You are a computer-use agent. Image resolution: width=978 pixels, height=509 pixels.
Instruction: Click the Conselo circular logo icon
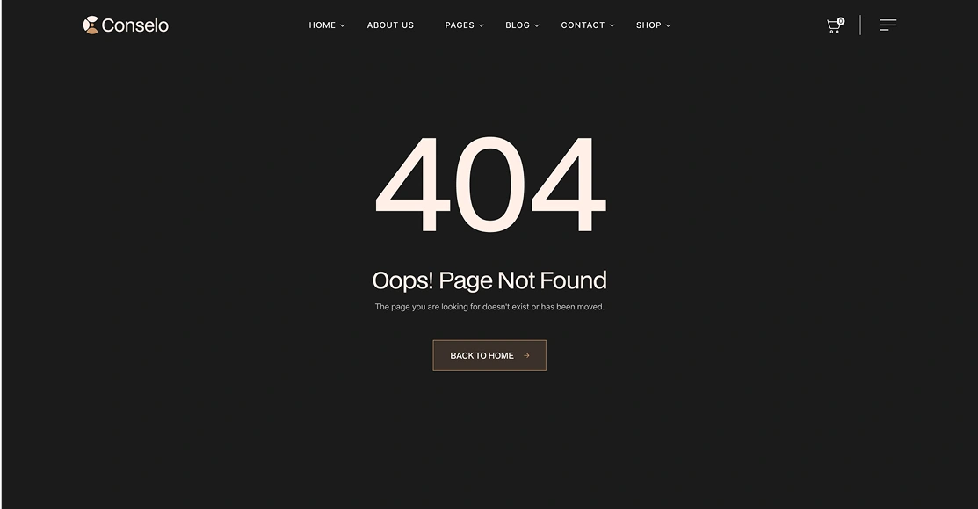click(91, 25)
